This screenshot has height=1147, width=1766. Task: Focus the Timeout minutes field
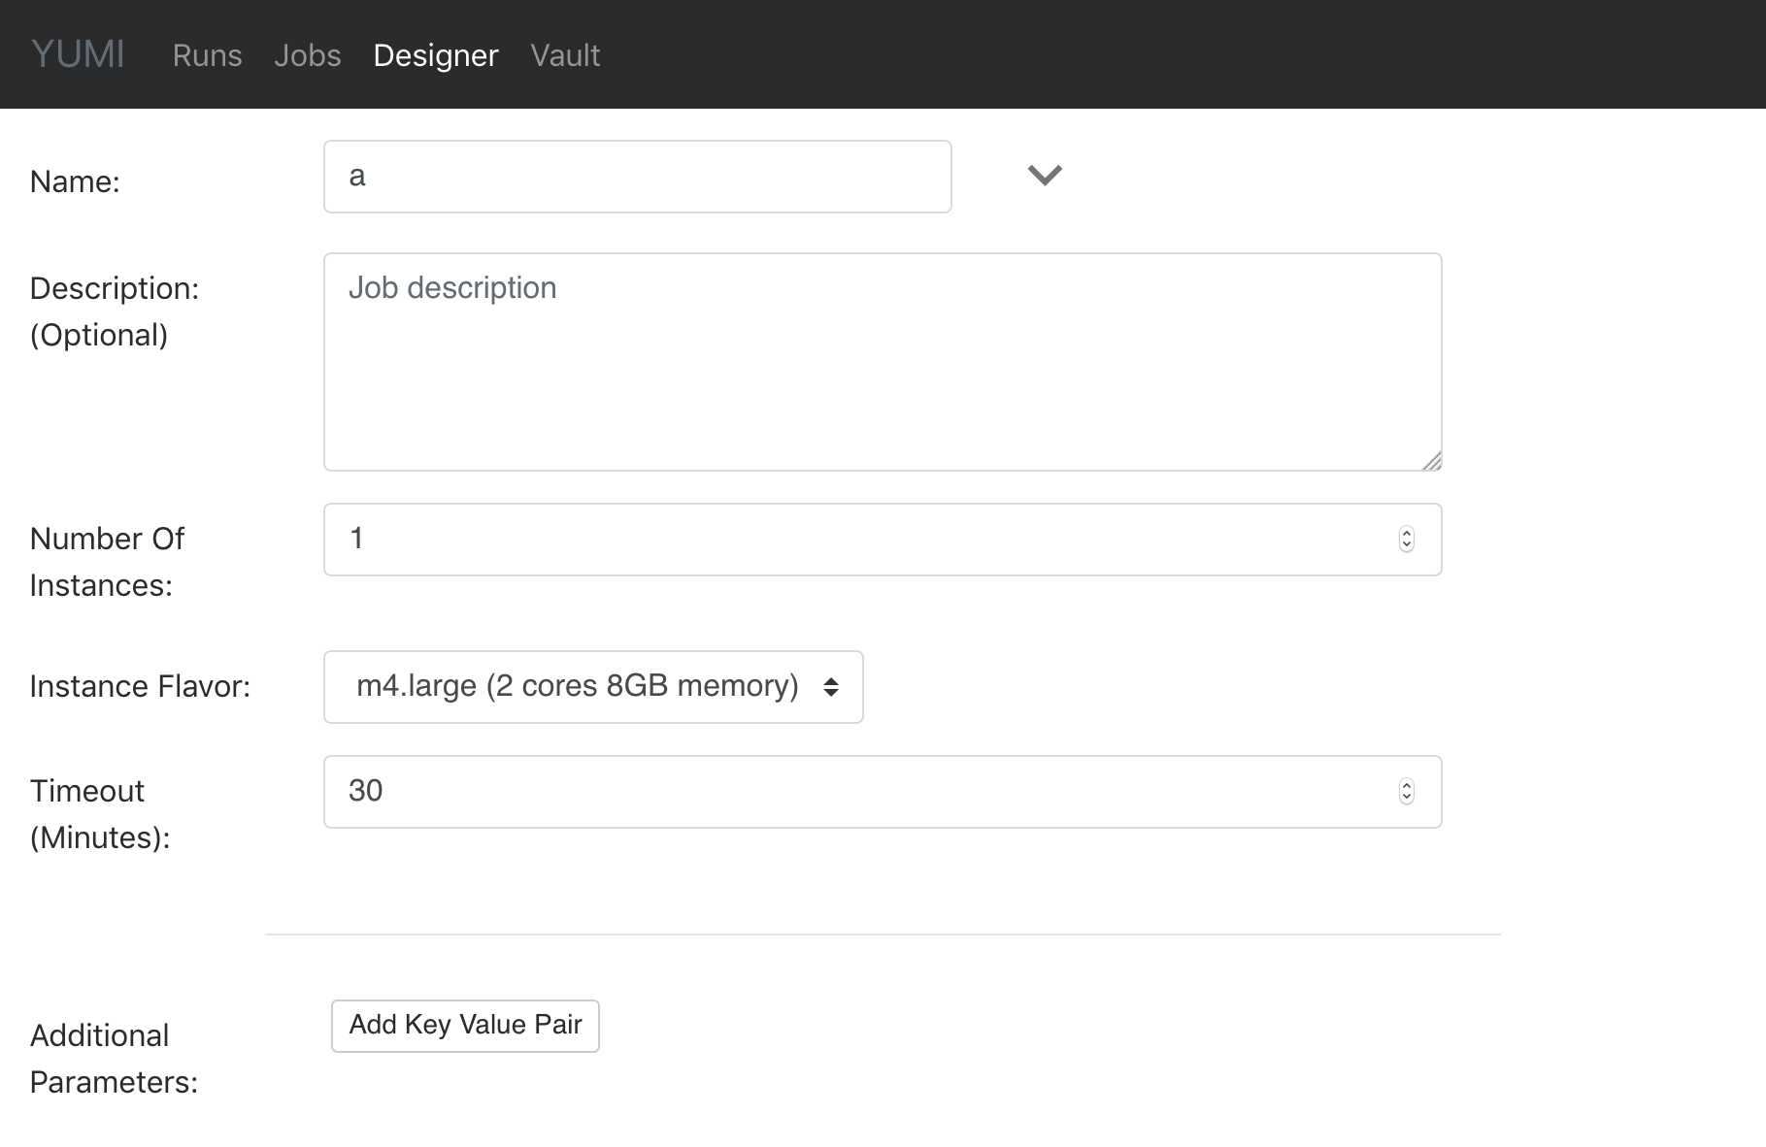883,792
